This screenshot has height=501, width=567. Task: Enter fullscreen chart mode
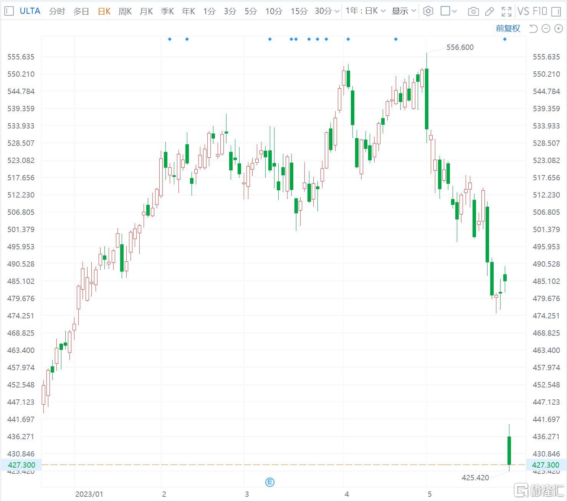click(506, 12)
